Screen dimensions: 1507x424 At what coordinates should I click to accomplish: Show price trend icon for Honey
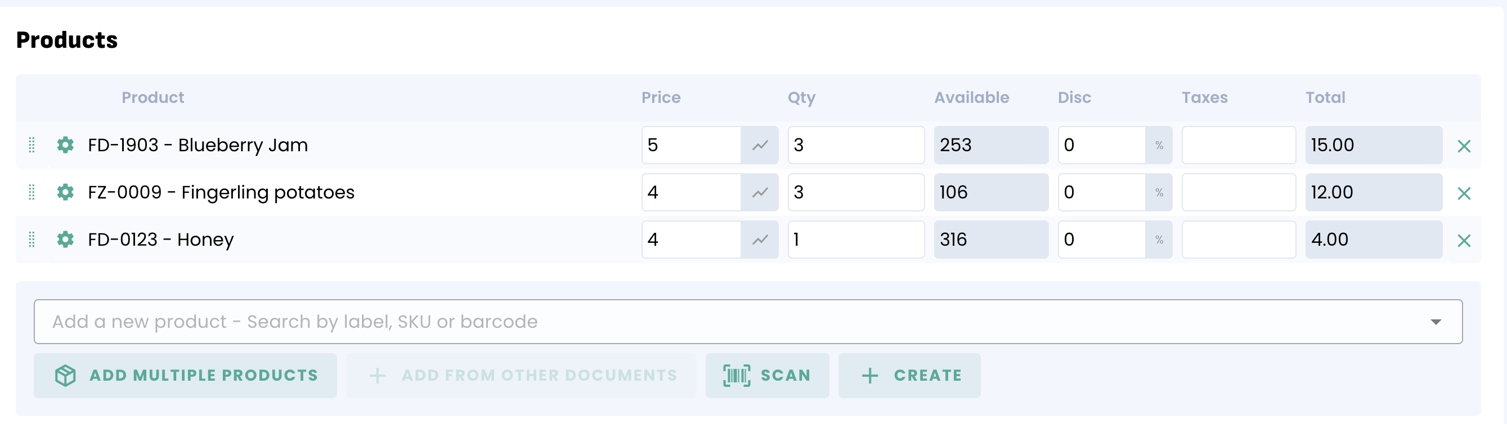click(759, 240)
